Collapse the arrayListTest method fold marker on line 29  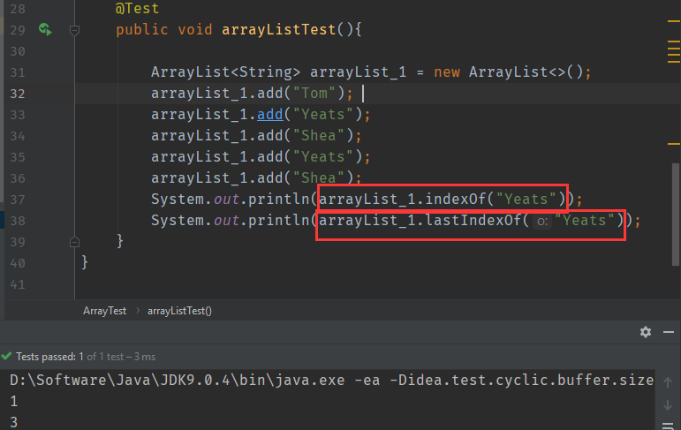pyautogui.click(x=74, y=30)
